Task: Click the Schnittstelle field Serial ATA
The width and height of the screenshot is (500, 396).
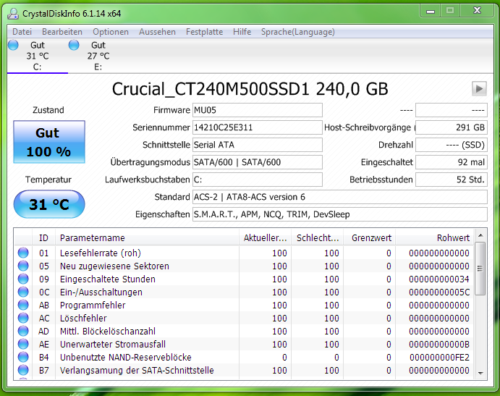Action: tap(258, 145)
